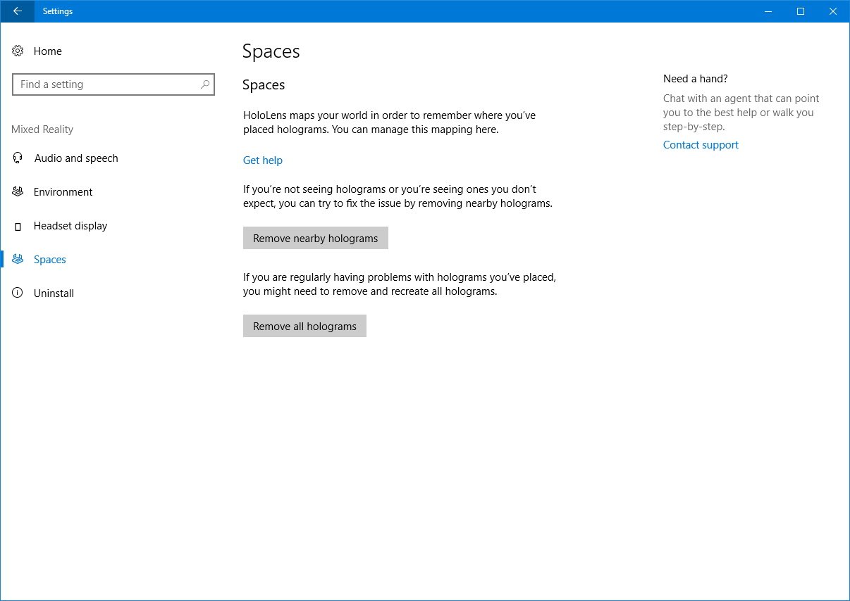The image size is (850, 601).
Task: Click the Uninstall info icon
Action: point(18,293)
